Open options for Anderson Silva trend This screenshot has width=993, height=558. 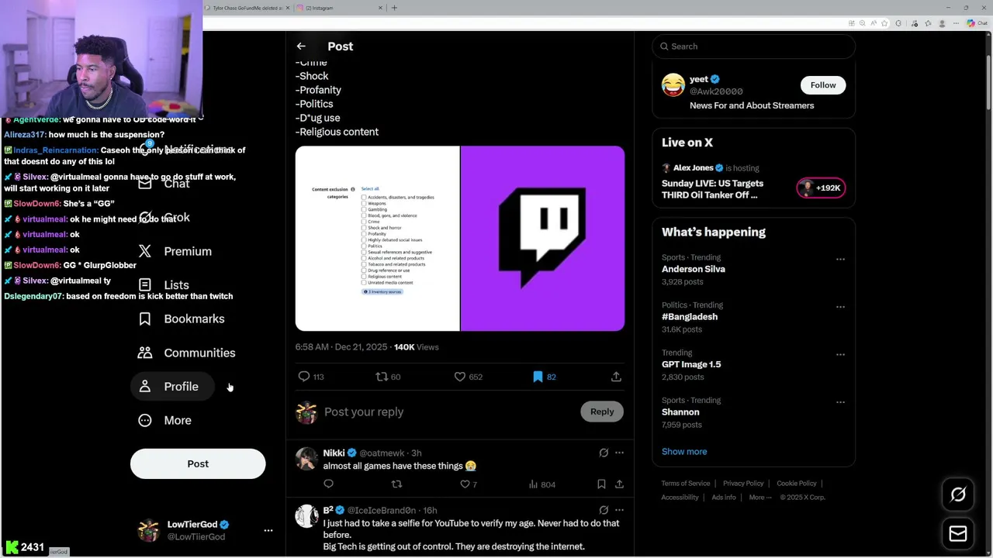click(840, 260)
